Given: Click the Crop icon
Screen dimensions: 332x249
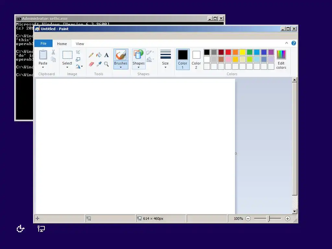Looking at the screenshot, I should [78, 52].
